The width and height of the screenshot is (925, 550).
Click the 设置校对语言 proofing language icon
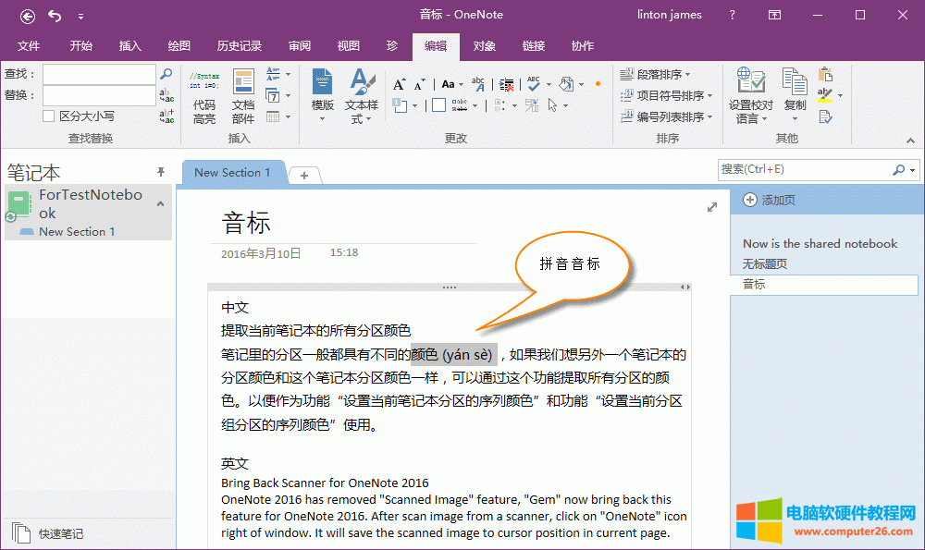(750, 96)
